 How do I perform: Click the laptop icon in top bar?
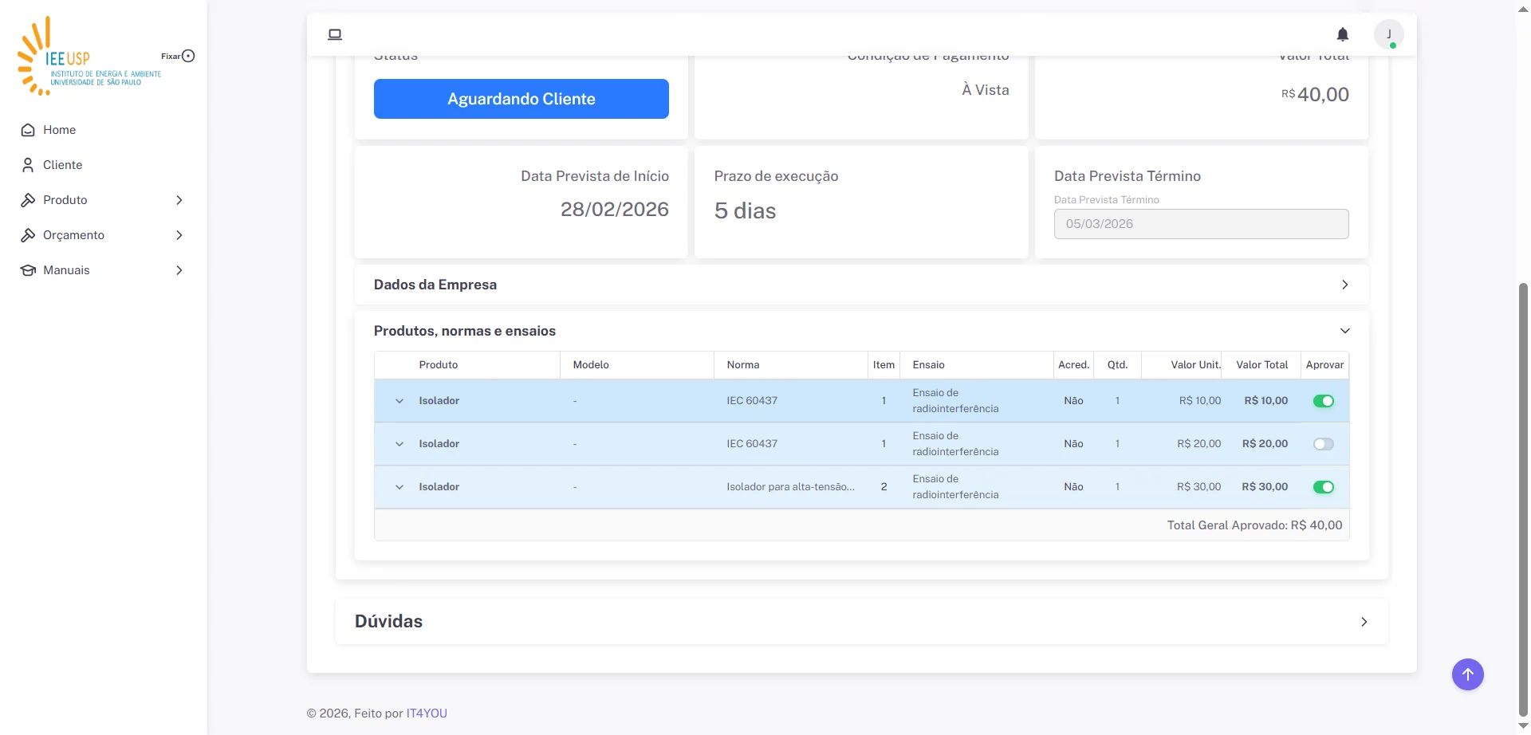(x=335, y=34)
